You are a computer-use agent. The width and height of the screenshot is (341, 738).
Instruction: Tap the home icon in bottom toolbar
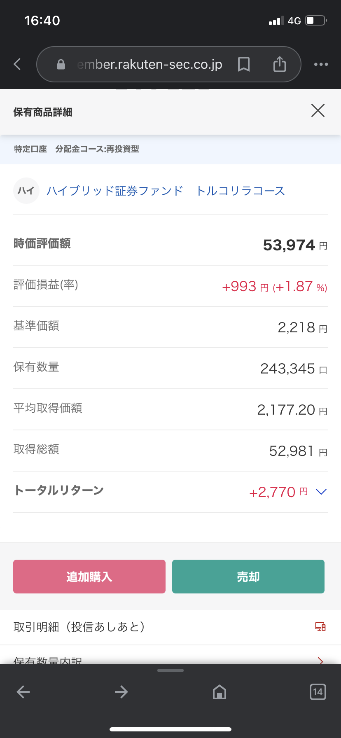(220, 692)
